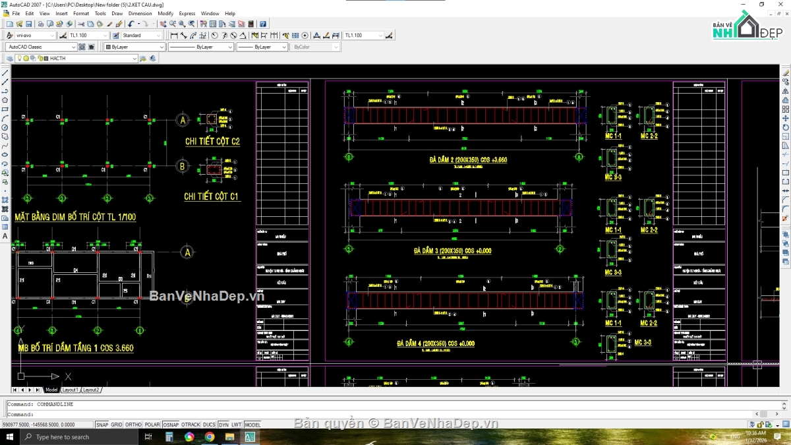Expand the AutoCAD Classic workspace dropdown
Image resolution: width=791 pixels, height=445 pixels.
pyautogui.click(x=42, y=47)
